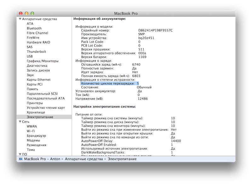Show Графика/Мониторы information
This screenshot has height=185, width=252.
[43, 61]
